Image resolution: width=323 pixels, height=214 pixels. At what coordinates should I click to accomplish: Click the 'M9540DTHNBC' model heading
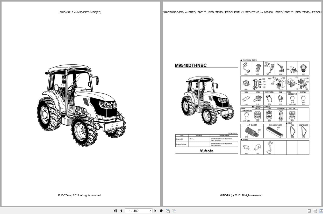pos(191,65)
